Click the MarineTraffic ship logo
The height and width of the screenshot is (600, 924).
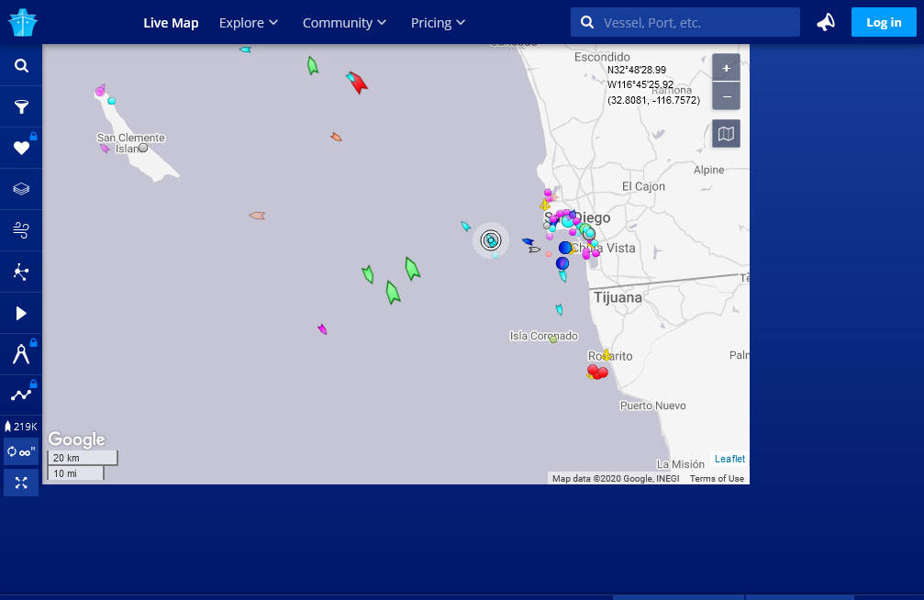click(22, 22)
